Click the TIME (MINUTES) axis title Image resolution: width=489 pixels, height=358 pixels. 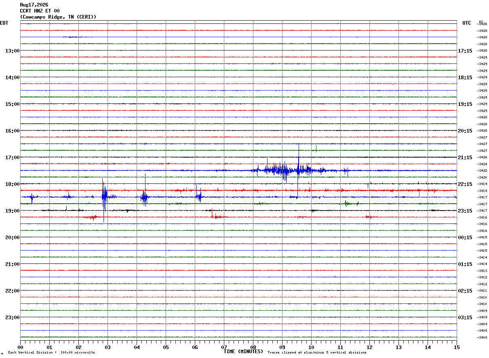(x=243, y=352)
